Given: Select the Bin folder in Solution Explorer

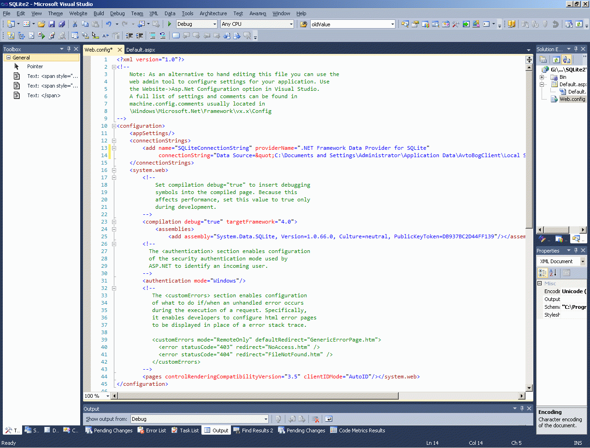Looking at the screenshot, I should (563, 77).
